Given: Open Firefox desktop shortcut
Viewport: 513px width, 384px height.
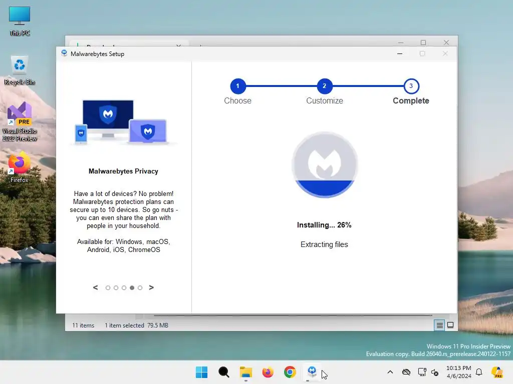Looking at the screenshot, I should pos(20,167).
